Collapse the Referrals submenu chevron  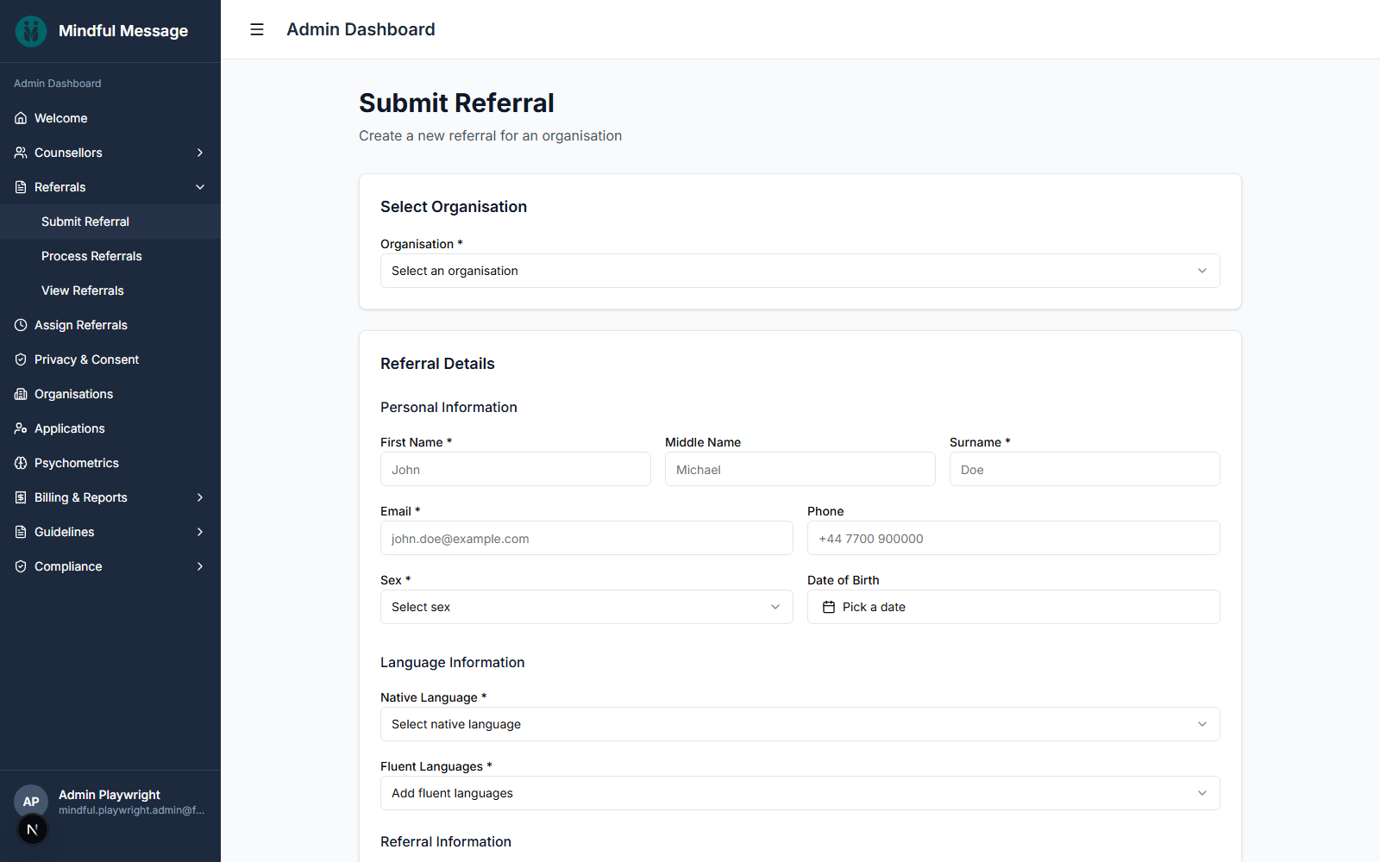pyautogui.click(x=200, y=187)
